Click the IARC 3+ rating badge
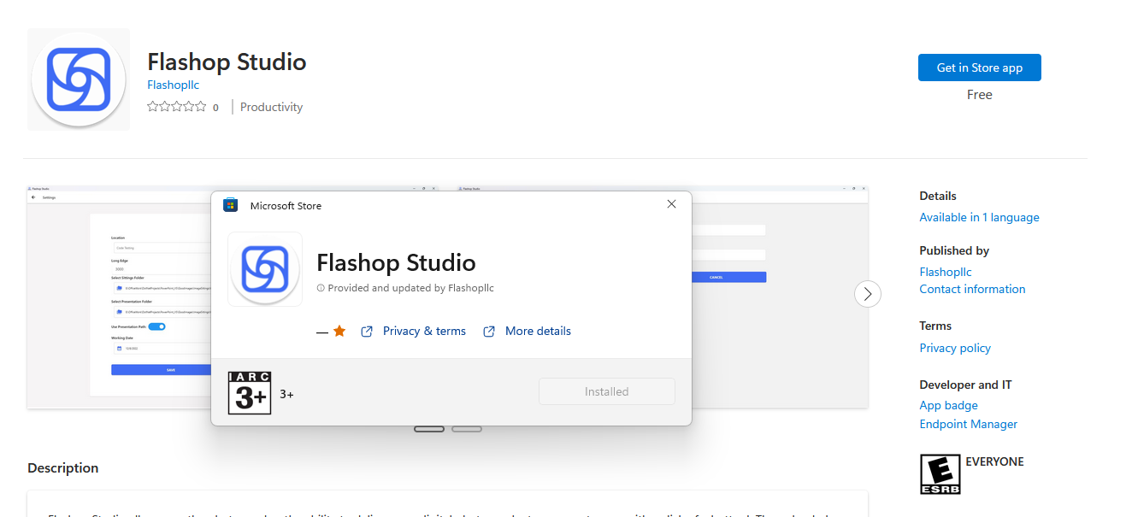Viewport: 1132px width, 517px height. point(250,393)
